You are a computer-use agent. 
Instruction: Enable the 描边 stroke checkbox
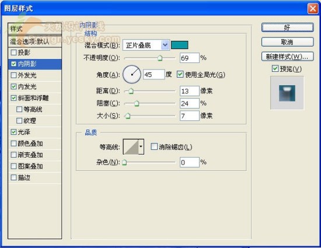coord(13,177)
